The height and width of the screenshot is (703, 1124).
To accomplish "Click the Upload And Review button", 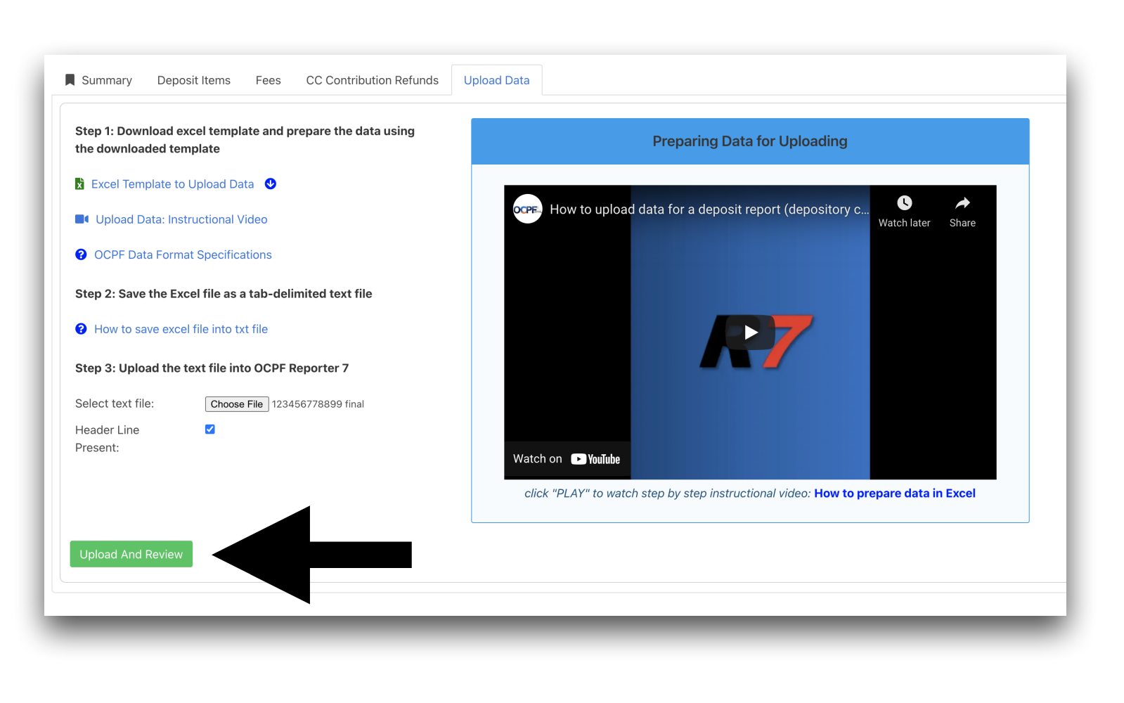I will (x=131, y=554).
